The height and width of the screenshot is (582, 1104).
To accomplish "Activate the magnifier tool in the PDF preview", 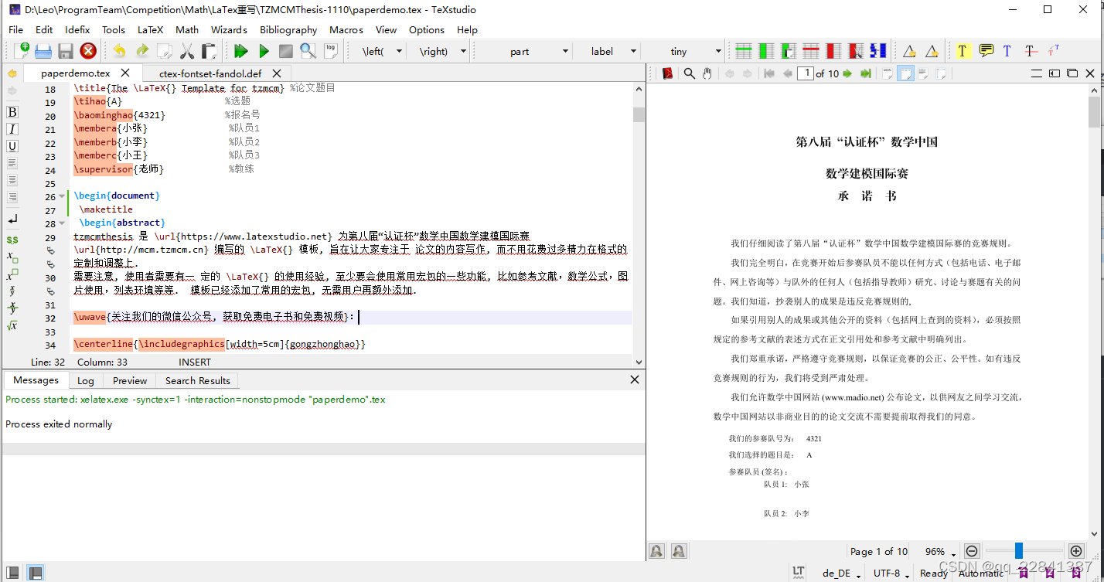I will point(689,73).
